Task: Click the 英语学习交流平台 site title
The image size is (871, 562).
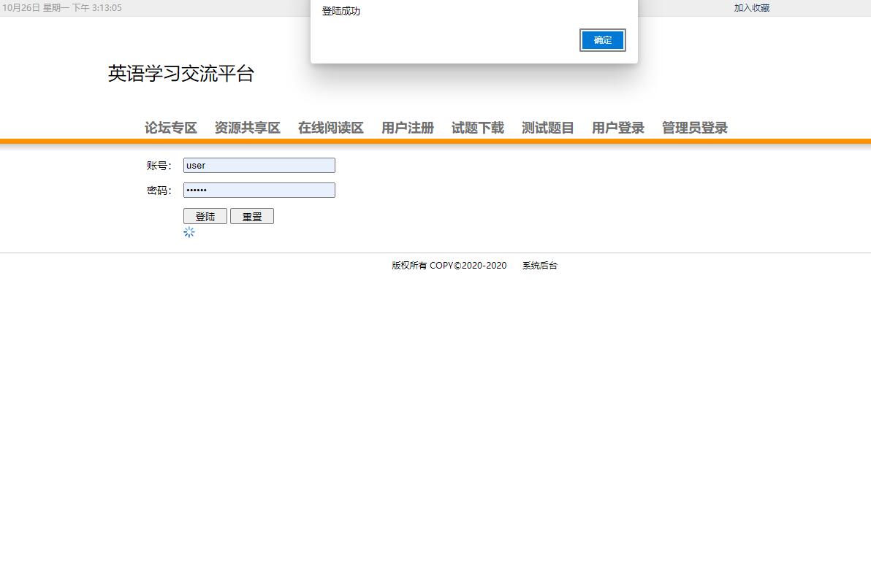Action: tap(181, 73)
